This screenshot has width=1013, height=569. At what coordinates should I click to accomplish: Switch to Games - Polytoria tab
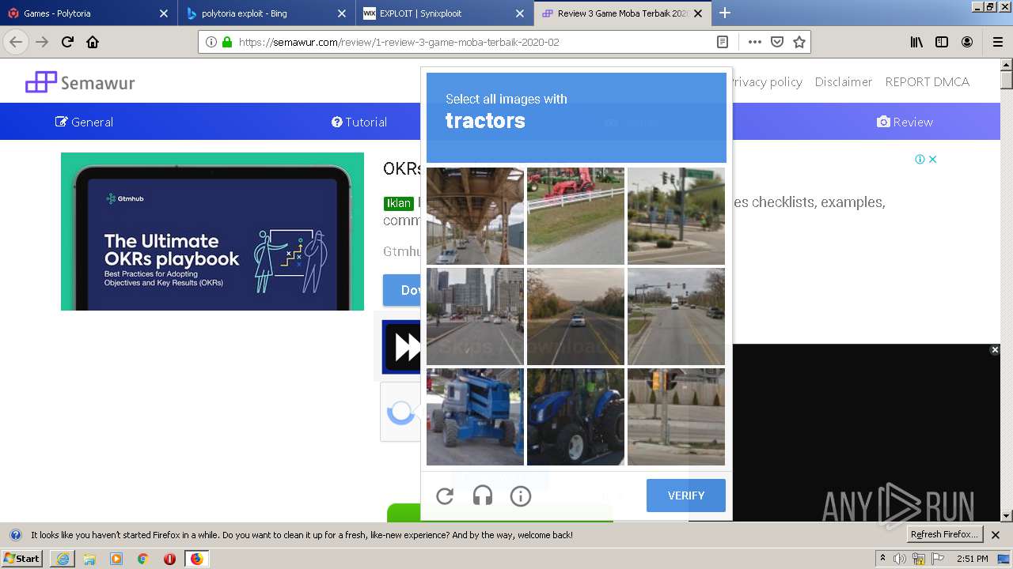88,13
